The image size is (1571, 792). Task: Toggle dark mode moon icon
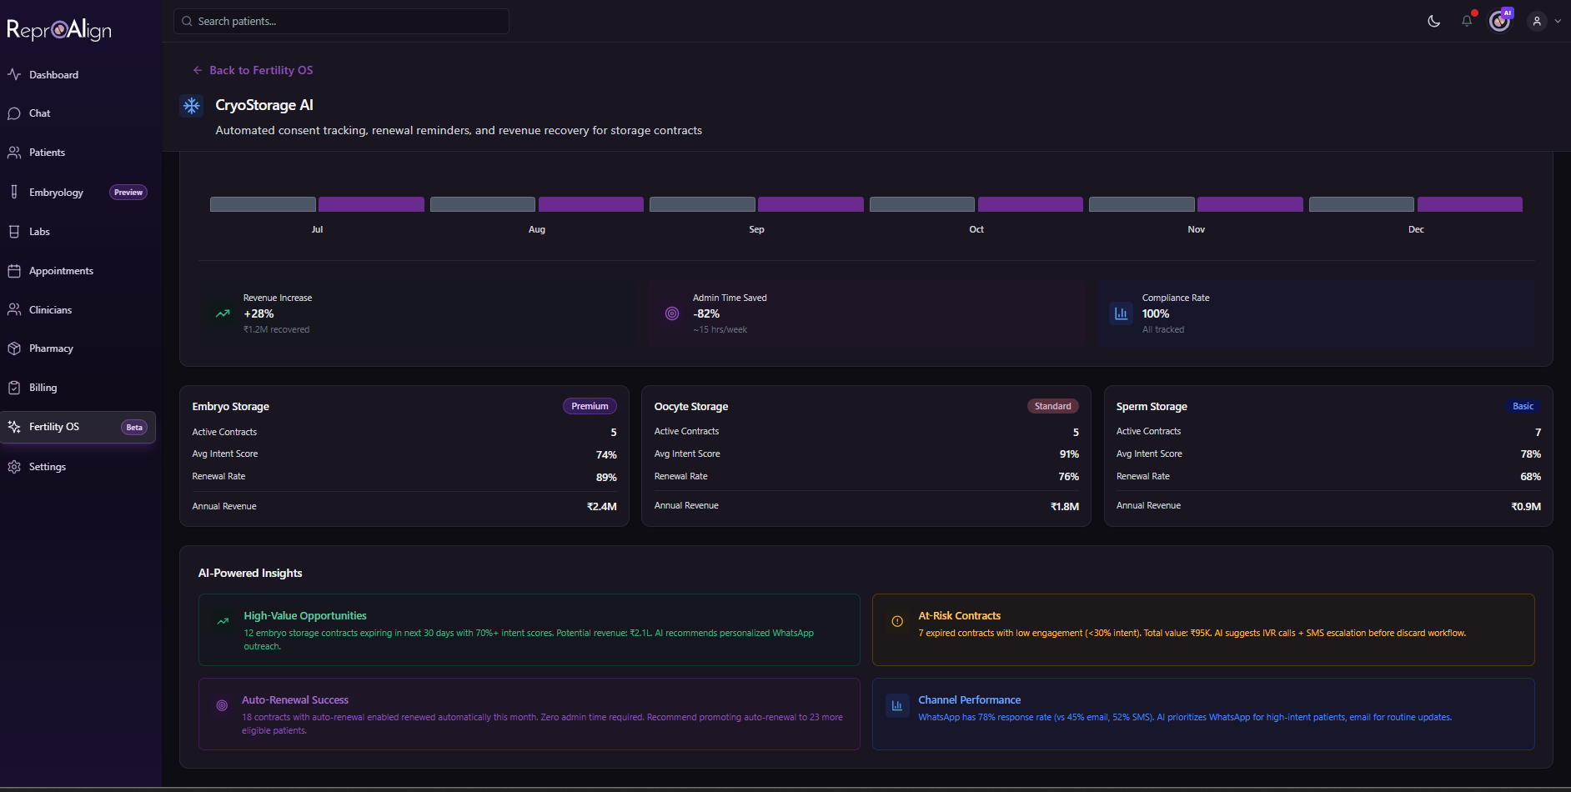(1433, 22)
